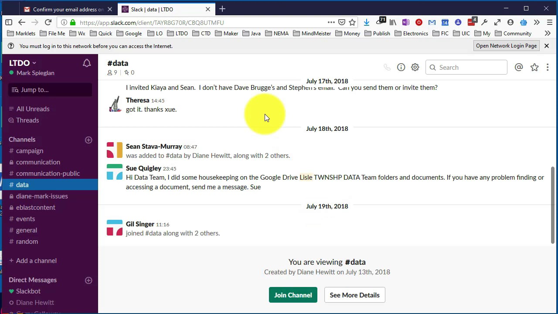Click the Pocket save icon in address bar
The image size is (558, 314).
tap(342, 22)
